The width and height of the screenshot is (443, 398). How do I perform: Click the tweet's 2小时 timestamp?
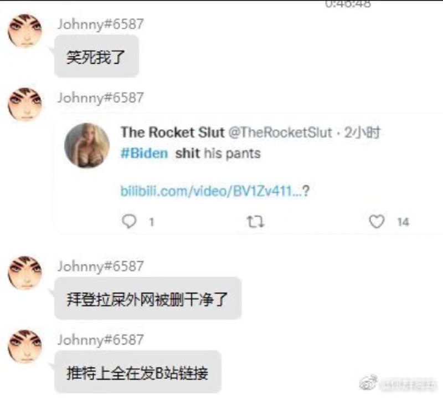(x=363, y=132)
